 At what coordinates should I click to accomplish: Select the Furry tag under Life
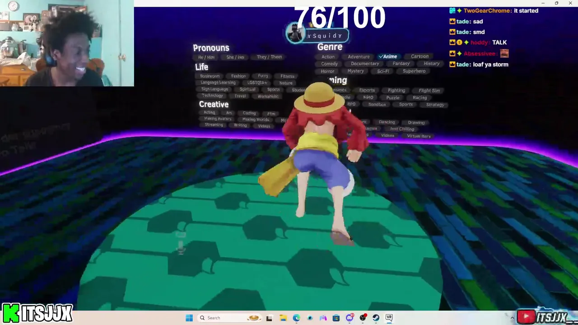(x=263, y=76)
